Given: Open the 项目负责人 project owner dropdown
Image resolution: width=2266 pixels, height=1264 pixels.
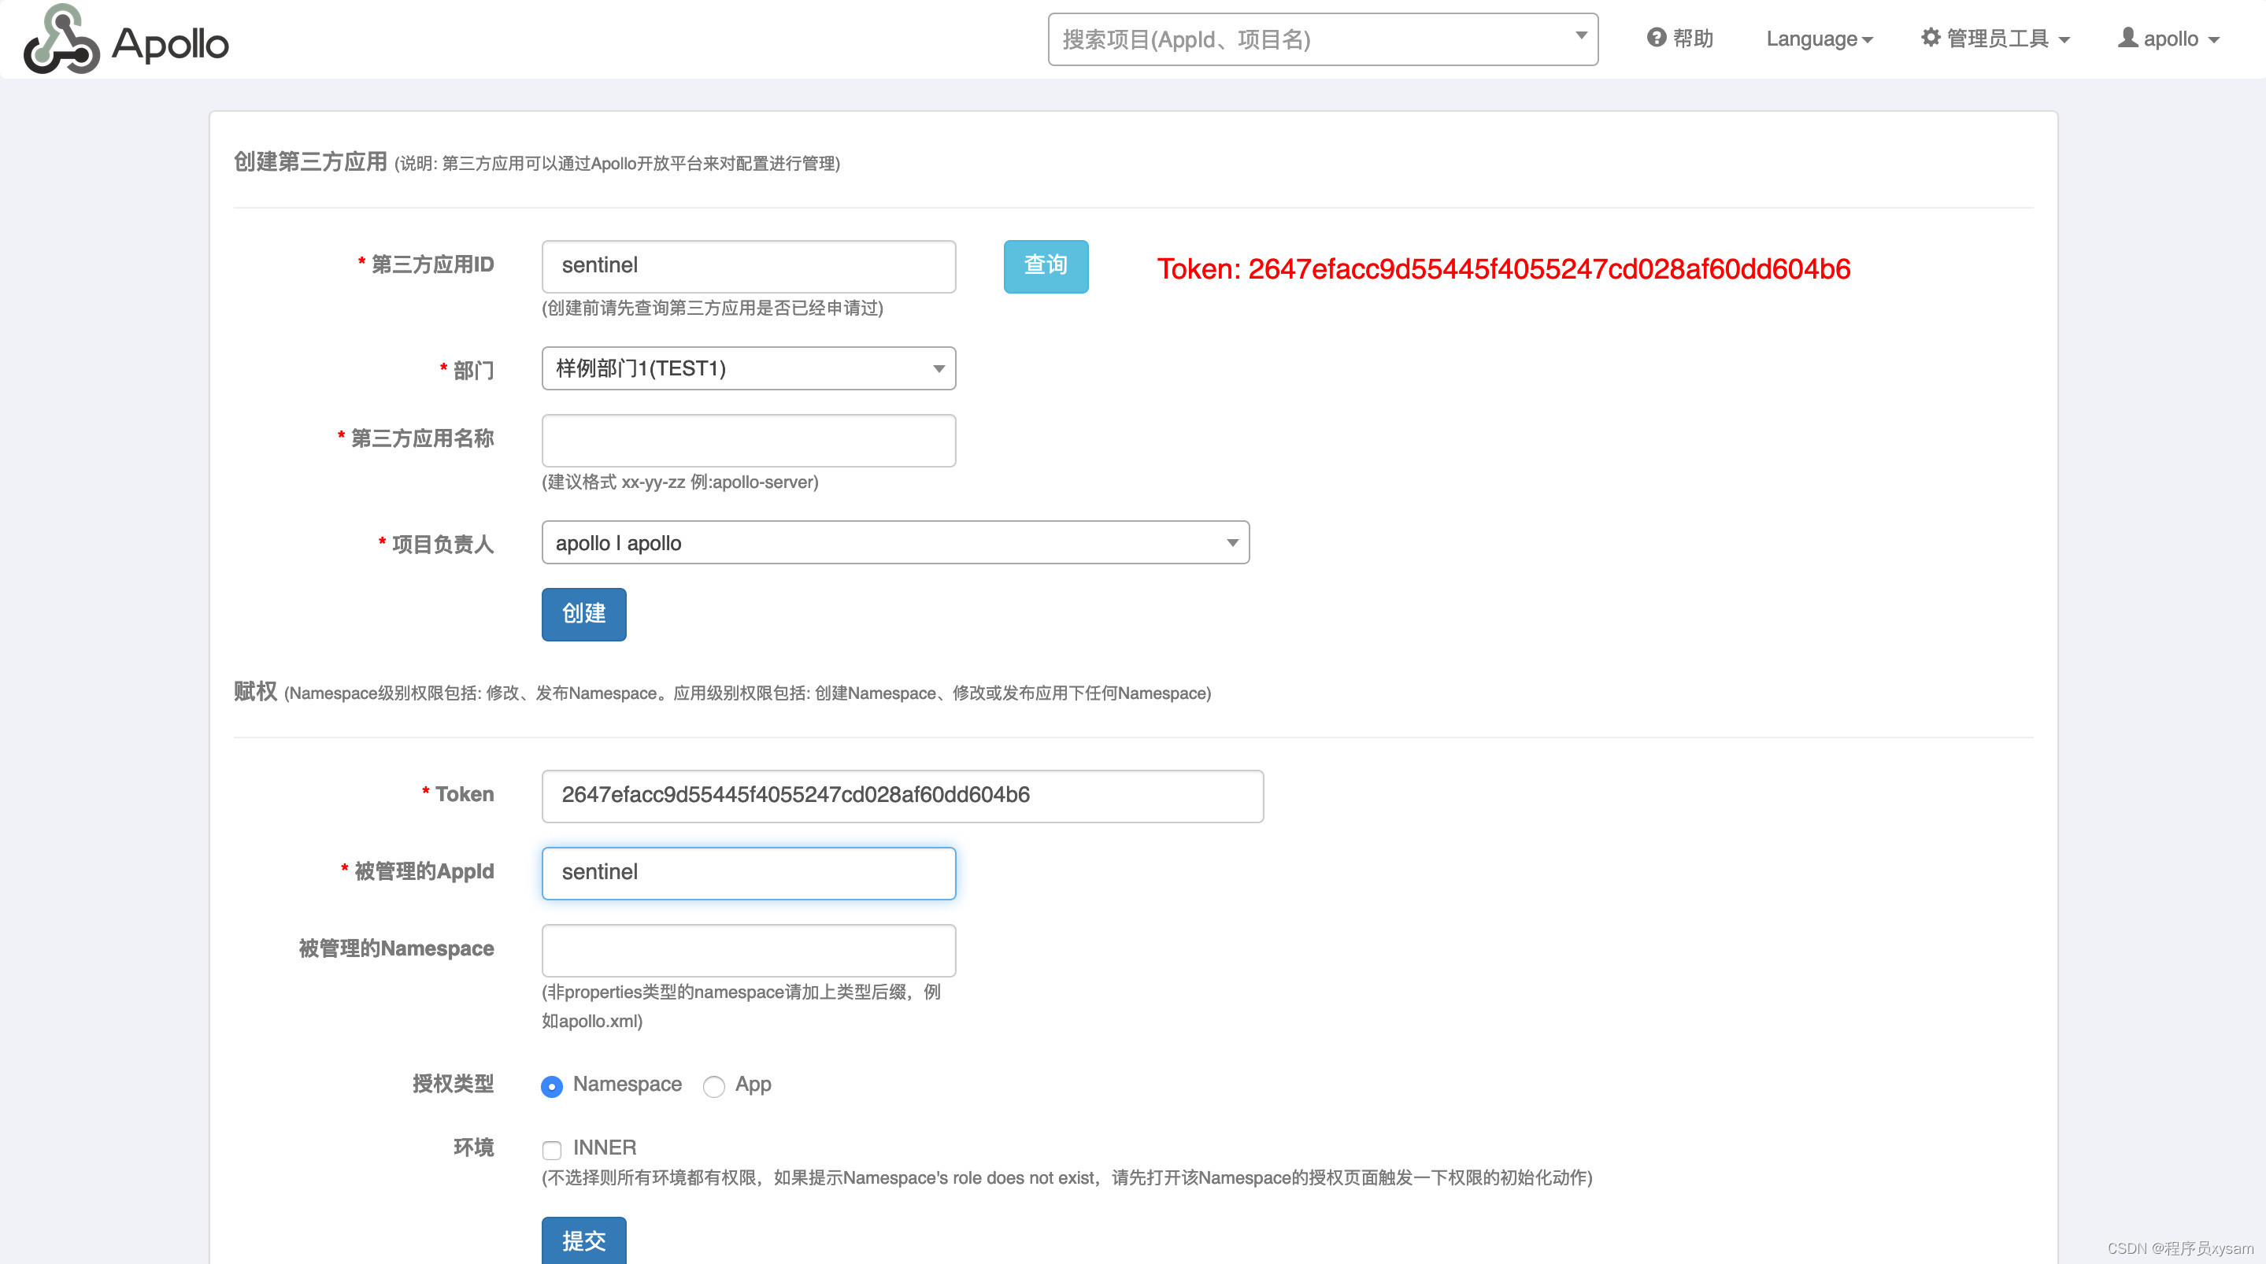Looking at the screenshot, I should [894, 543].
